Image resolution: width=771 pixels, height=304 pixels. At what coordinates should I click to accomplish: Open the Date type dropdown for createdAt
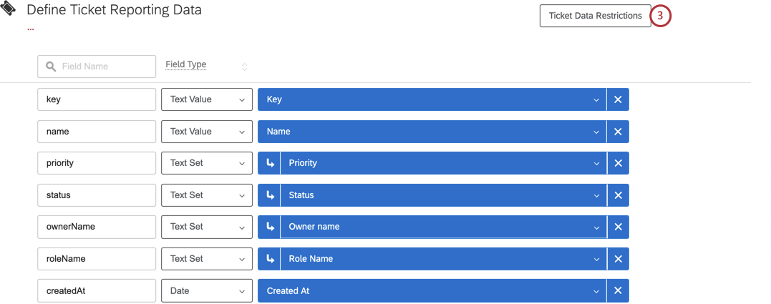click(206, 290)
